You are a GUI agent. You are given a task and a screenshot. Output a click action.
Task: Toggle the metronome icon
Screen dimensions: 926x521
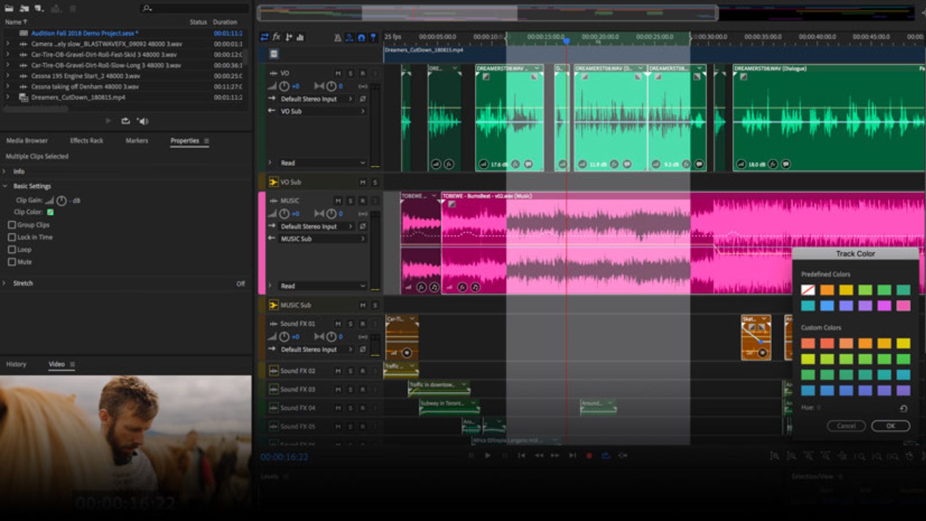point(337,38)
